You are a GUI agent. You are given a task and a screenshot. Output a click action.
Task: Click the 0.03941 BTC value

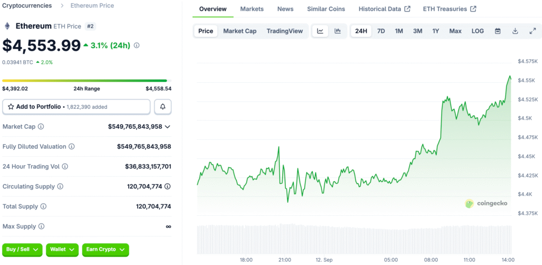coord(17,62)
